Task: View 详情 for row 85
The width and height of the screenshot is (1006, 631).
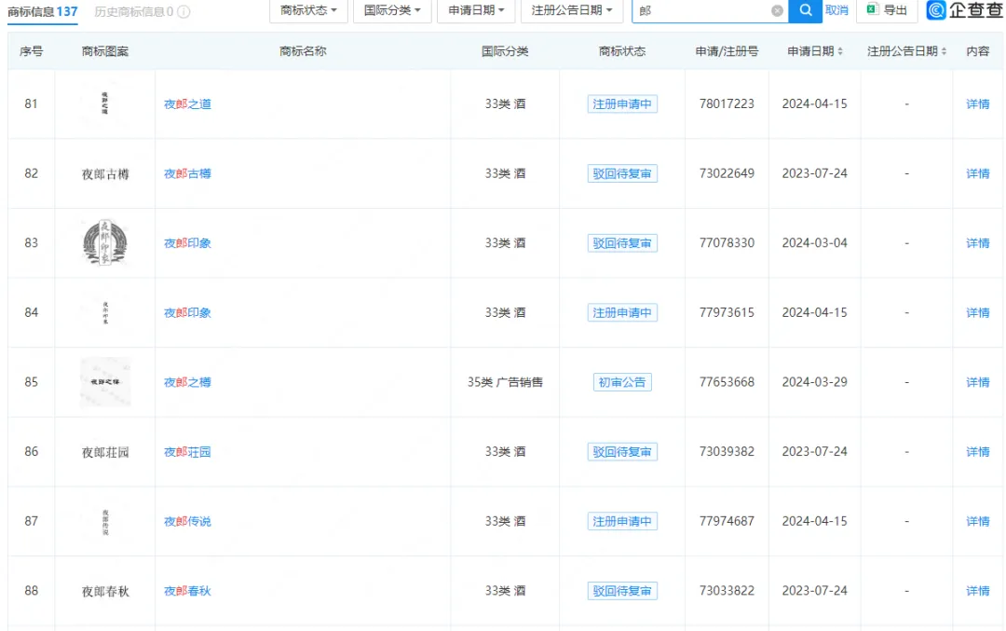Action: (978, 382)
